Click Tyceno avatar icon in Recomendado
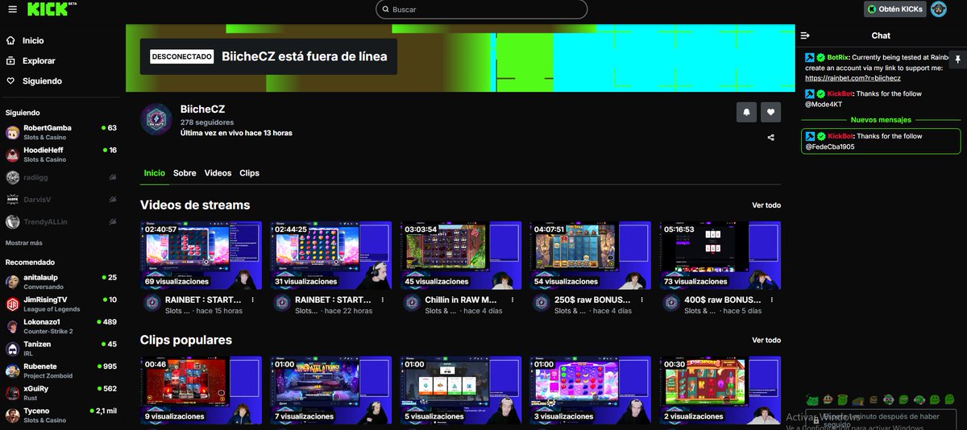Viewport: 967px width, 430px height. click(x=12, y=416)
